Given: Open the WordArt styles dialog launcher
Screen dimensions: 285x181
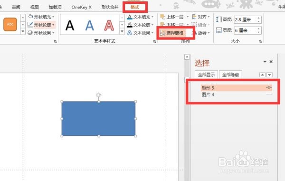Looking at the screenshot, I should (154, 42).
